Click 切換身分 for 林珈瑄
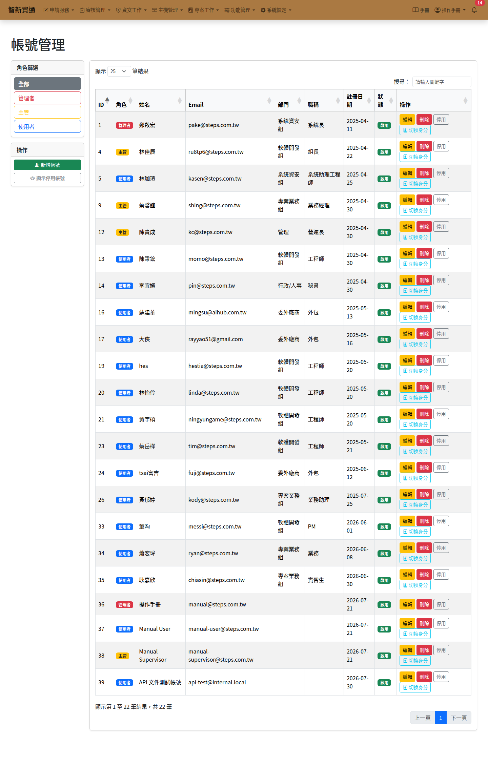This screenshot has width=488, height=767. [415, 184]
